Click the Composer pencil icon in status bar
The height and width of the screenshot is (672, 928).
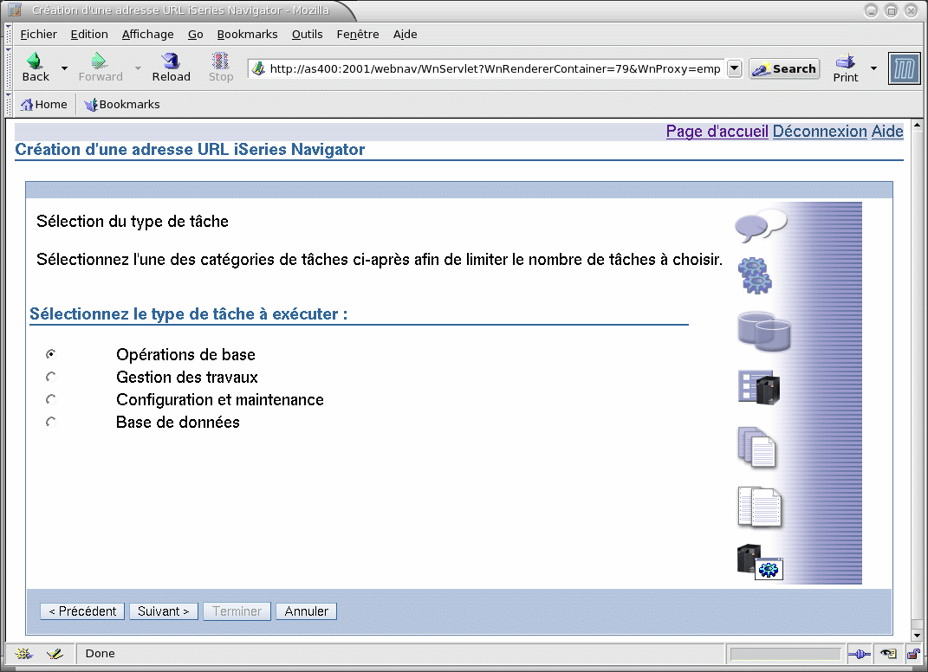point(55,654)
